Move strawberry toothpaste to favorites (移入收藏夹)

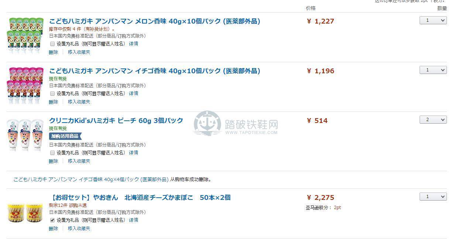(79, 102)
